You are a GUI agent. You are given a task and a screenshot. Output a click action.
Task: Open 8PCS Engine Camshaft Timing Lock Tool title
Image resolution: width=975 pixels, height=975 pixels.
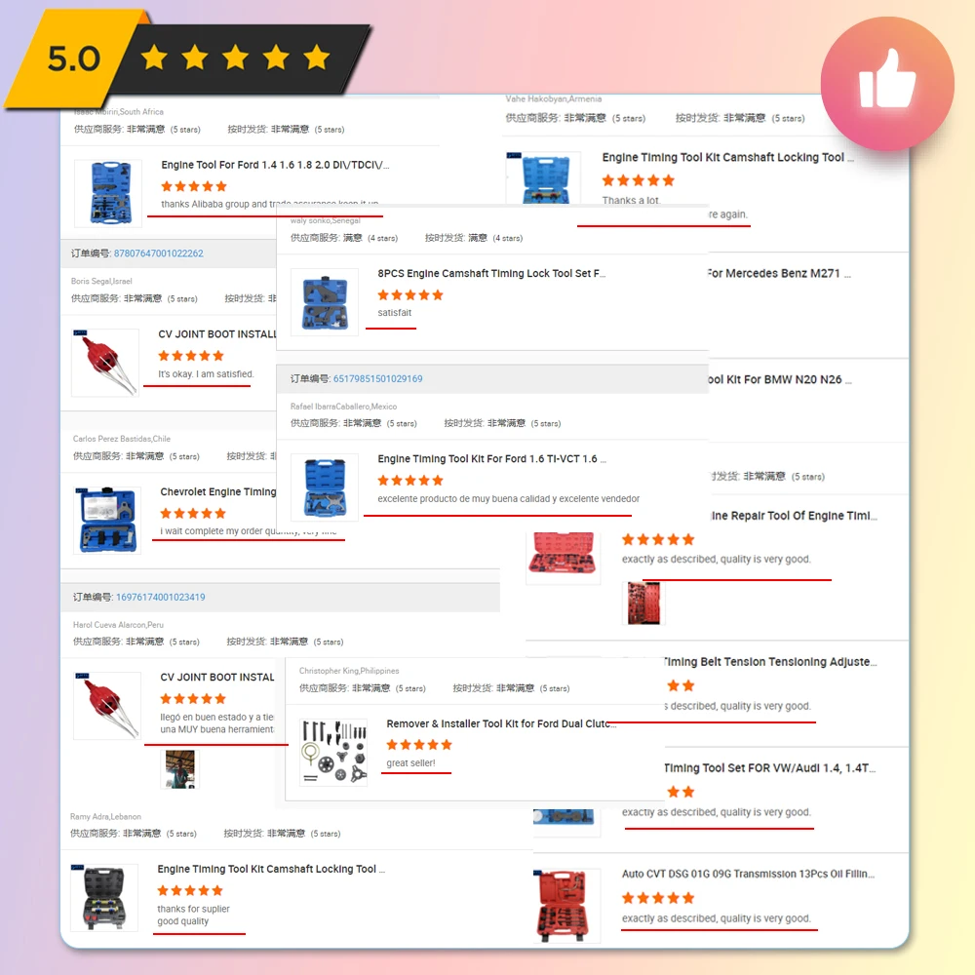(491, 274)
